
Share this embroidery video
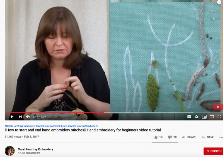click(189, 137)
